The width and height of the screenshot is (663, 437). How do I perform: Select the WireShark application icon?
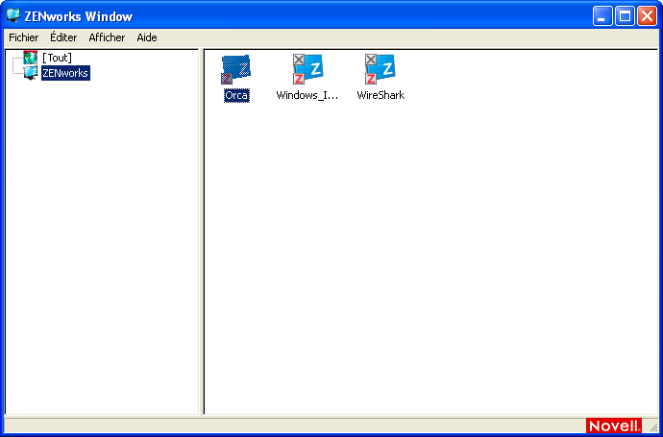[380, 69]
